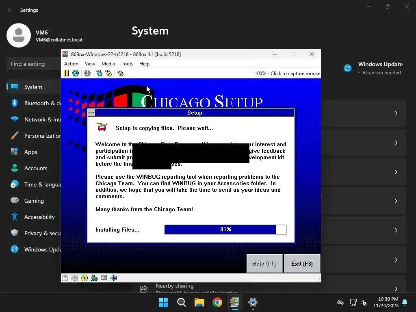The image size is (416, 312).
Task: Click the 86Box title bar app icon
Action: [x=65, y=54]
